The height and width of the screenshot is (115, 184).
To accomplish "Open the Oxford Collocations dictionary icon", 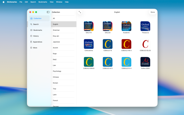I will [x=89, y=44].
